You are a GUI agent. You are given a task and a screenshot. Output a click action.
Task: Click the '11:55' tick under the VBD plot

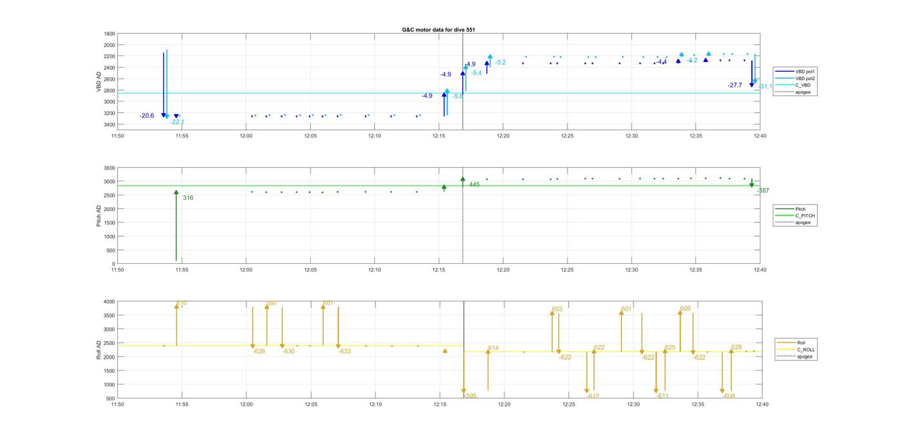pyautogui.click(x=182, y=136)
